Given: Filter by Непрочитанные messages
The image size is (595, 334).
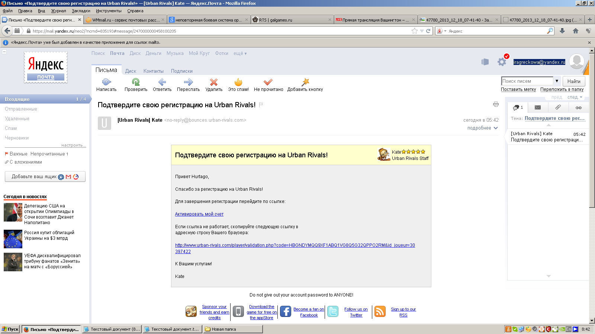Looking at the screenshot, I should click(49, 154).
